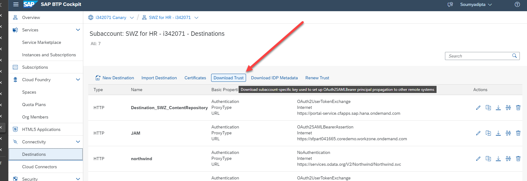The height and width of the screenshot is (181, 527).
Task: Clone the Destination_SWZ_ContentRepository destination
Action: 488,108
